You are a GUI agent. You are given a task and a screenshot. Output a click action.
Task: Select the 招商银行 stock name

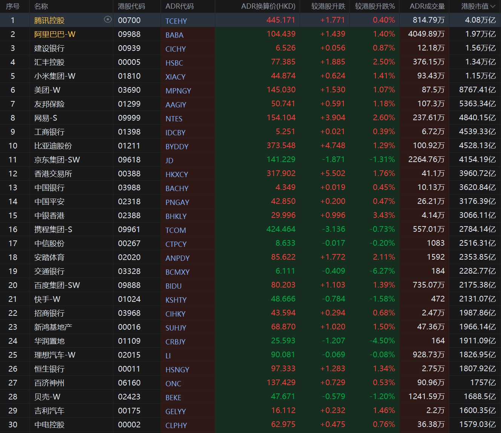coord(49,313)
